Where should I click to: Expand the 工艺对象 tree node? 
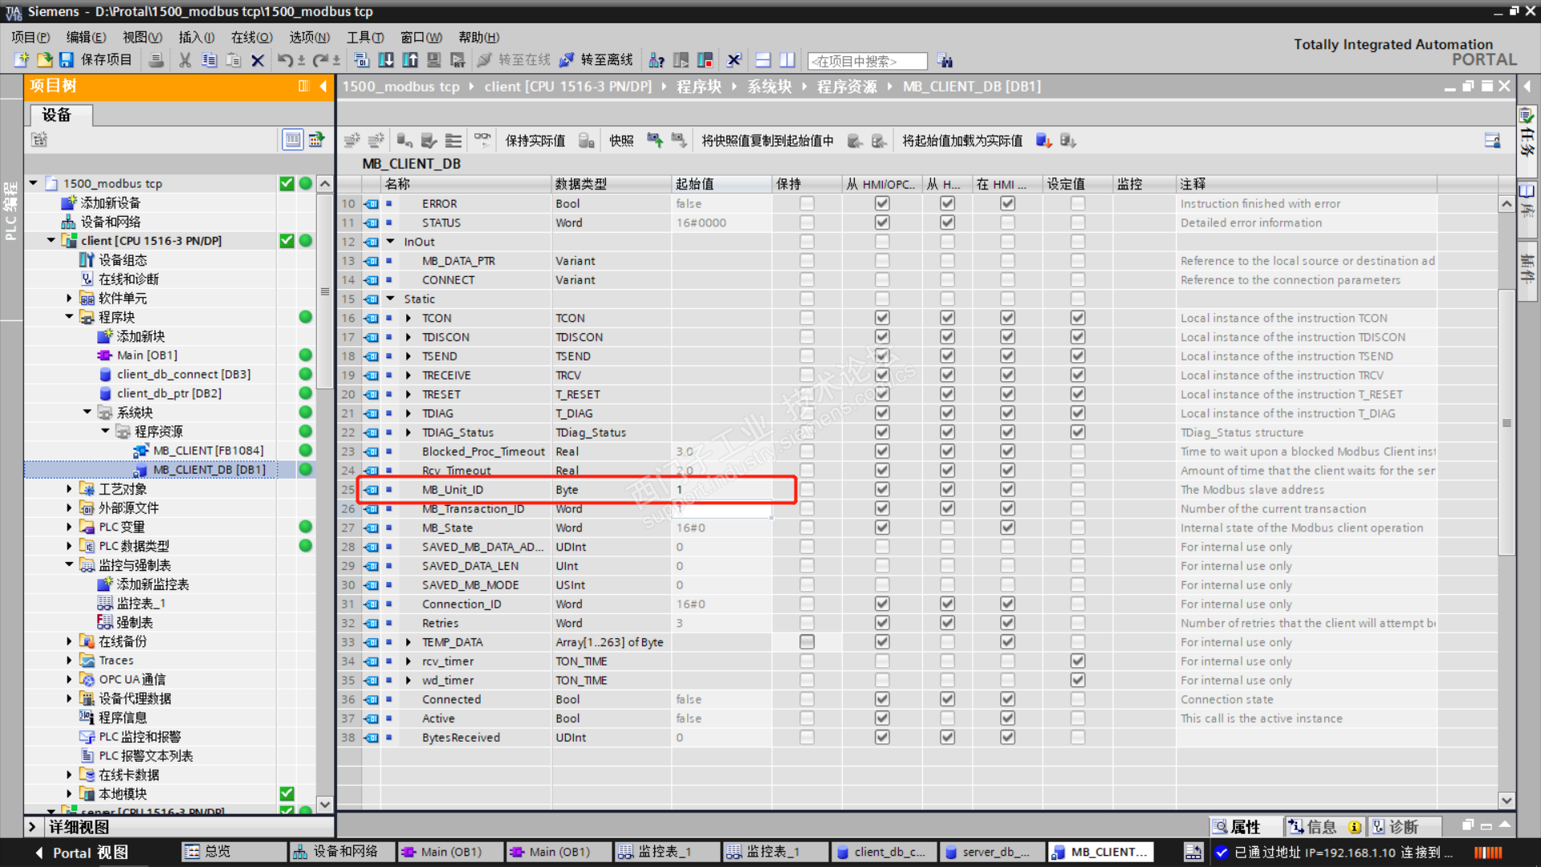point(69,489)
